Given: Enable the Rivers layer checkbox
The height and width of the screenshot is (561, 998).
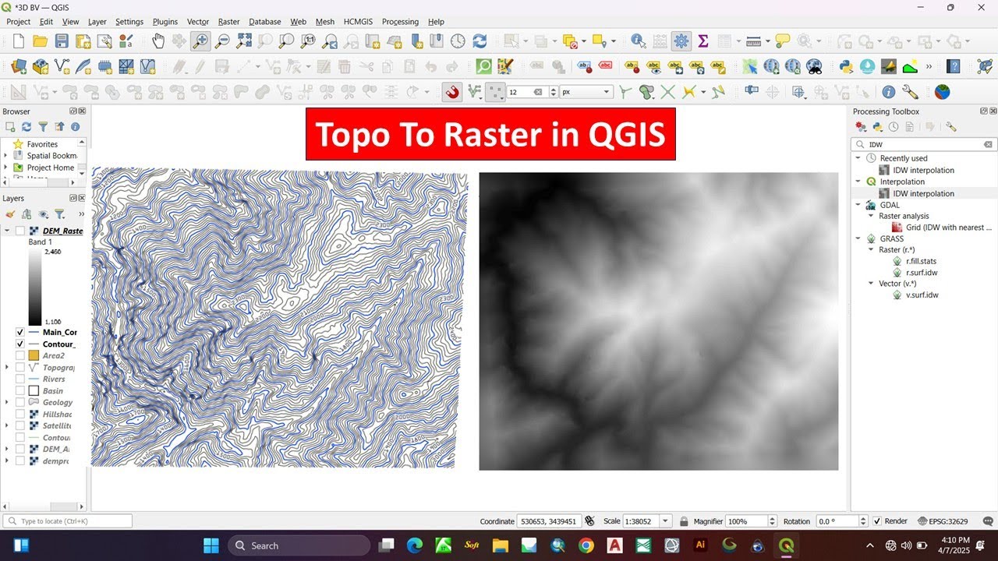Looking at the screenshot, I should (19, 379).
